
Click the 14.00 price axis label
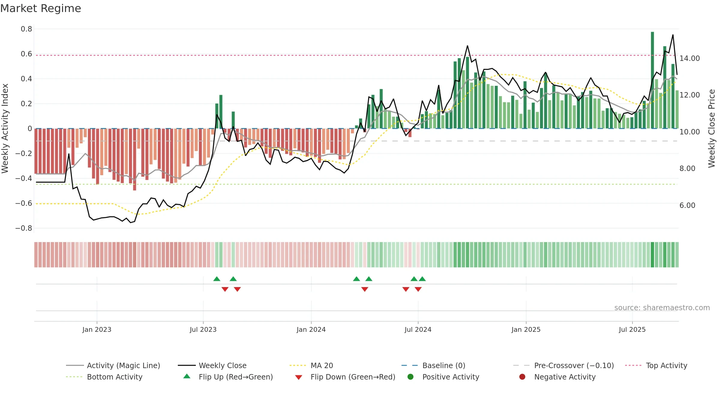pyautogui.click(x=690, y=58)
